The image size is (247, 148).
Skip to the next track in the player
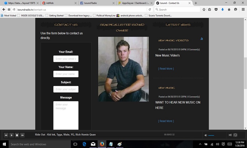coord(22,135)
